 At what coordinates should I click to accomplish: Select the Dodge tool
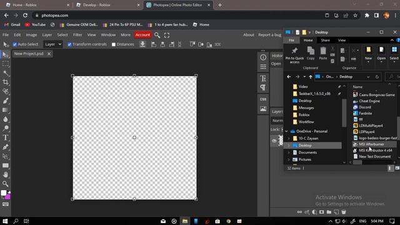pos(6,128)
